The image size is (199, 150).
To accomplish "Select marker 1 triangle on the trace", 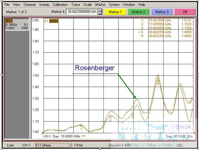I will click(81, 125).
